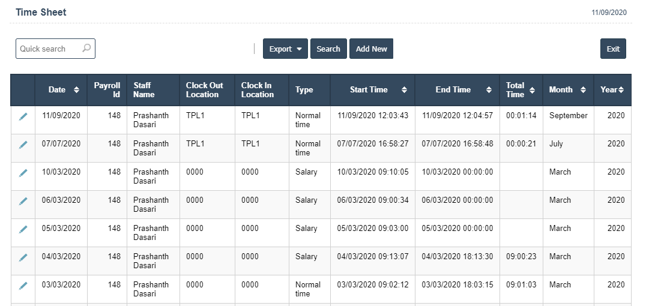Focus the Quick search input field

[48, 49]
